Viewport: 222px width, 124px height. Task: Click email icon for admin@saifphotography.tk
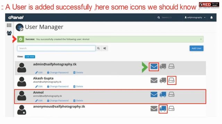click(154, 66)
